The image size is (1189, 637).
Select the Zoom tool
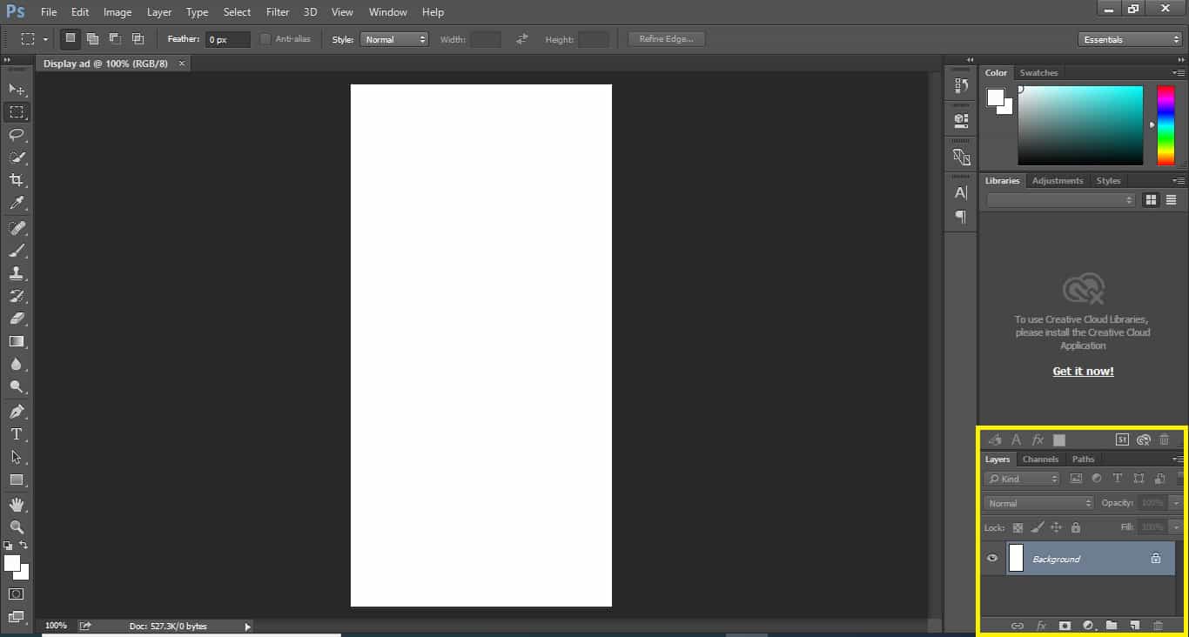point(16,527)
